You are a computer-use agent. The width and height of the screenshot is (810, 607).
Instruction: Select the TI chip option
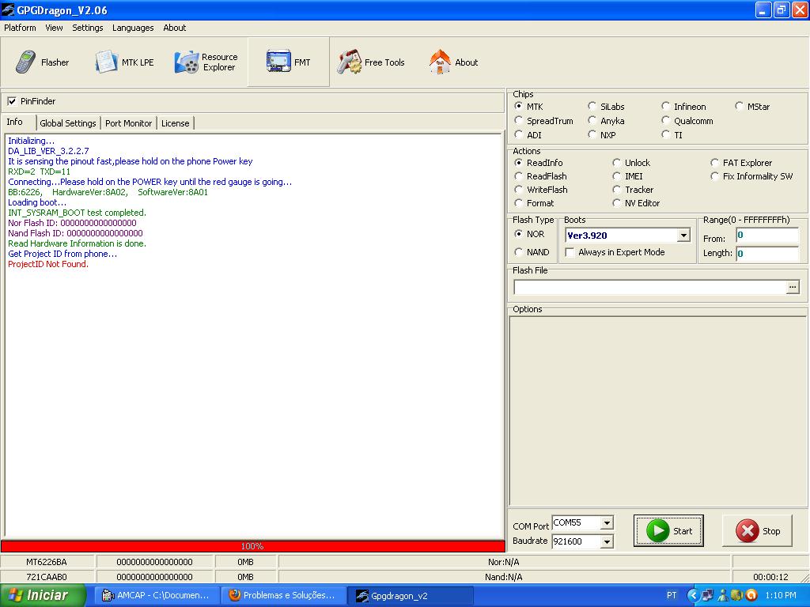(666, 134)
